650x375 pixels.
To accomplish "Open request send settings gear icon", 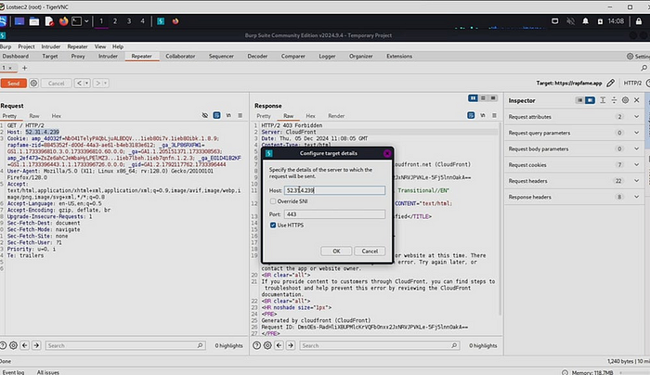I will (33, 84).
